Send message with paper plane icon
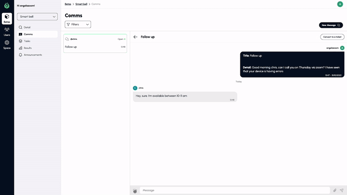347x195 pixels. [x=341, y=190]
